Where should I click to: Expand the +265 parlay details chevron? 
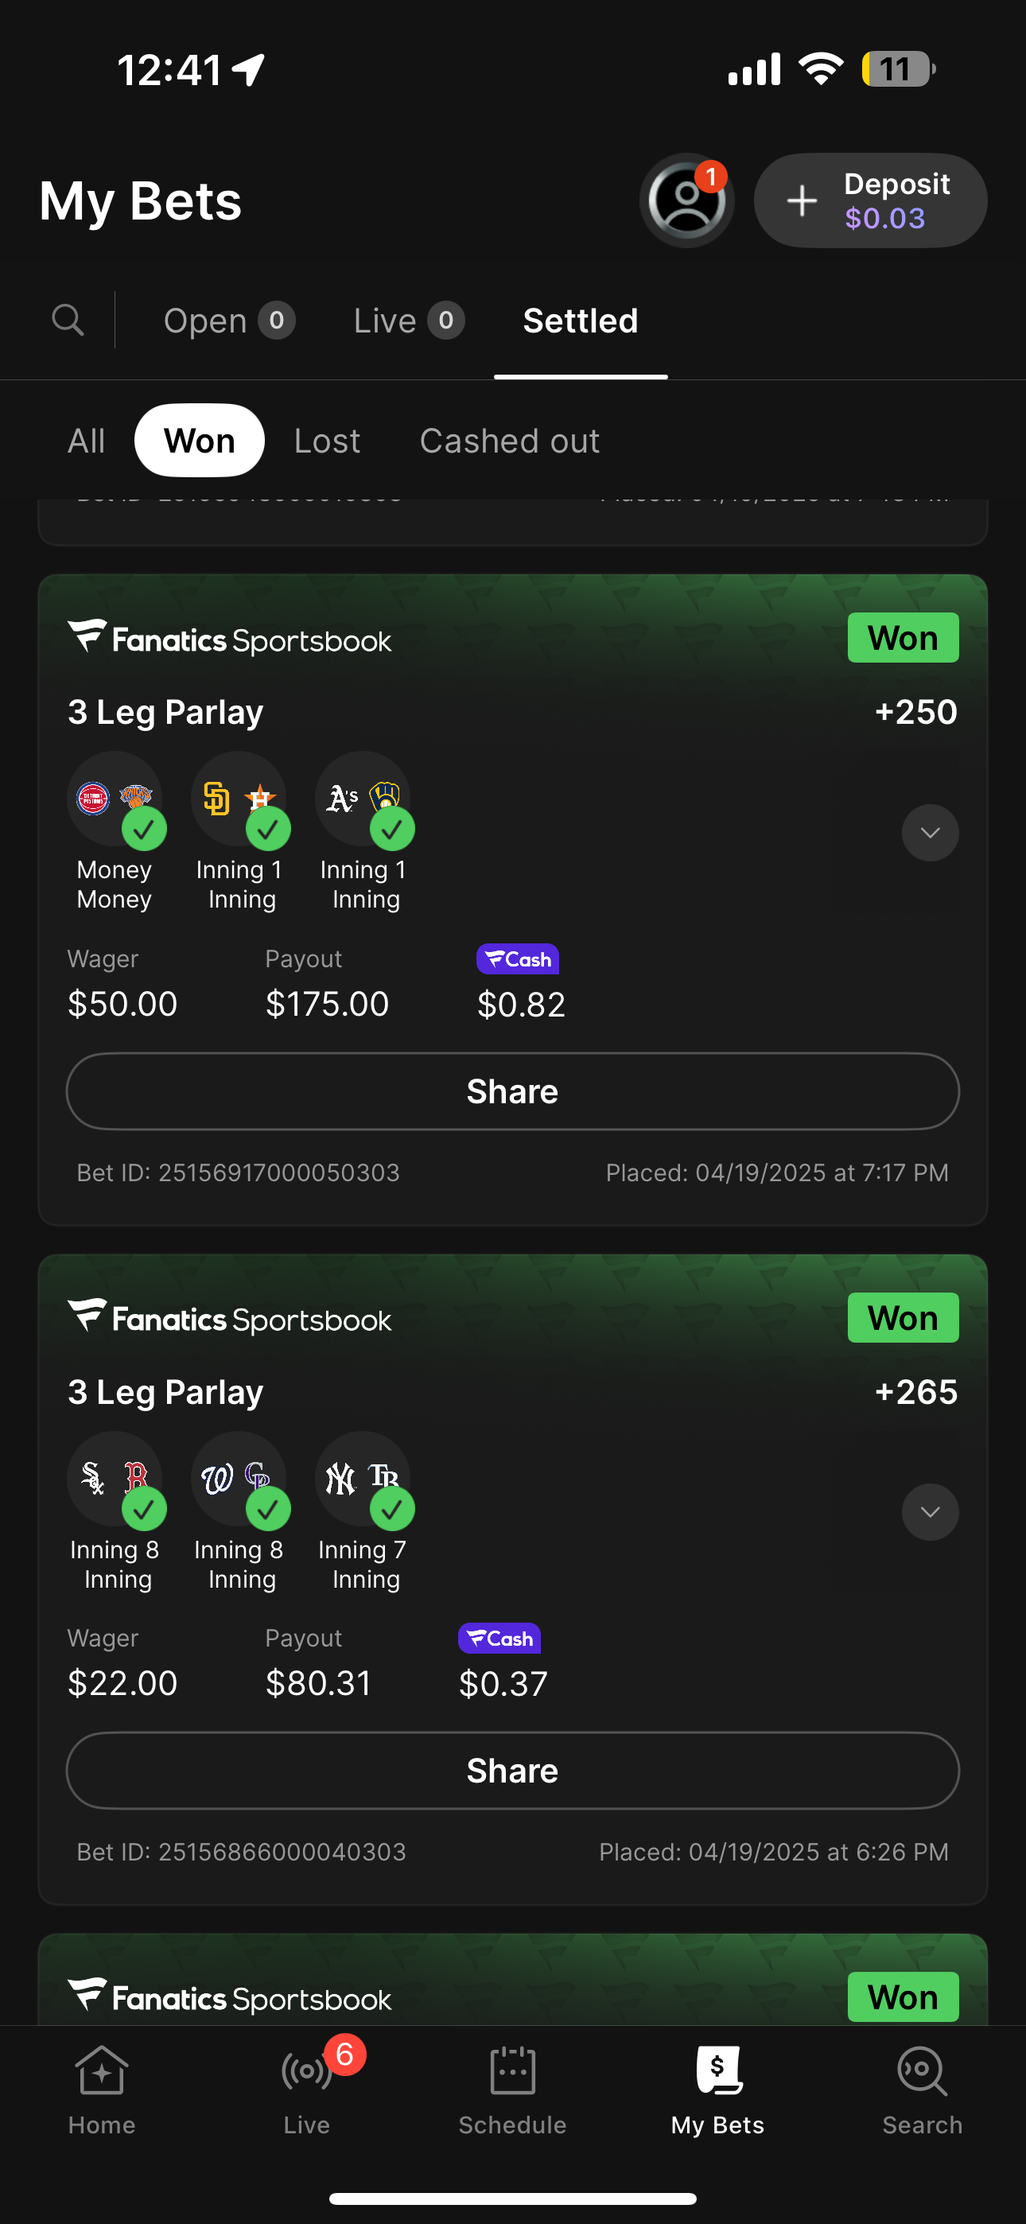pos(930,1513)
